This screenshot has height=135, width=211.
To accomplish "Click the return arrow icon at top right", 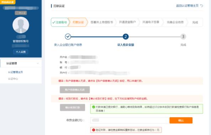I will tap(202, 6).
